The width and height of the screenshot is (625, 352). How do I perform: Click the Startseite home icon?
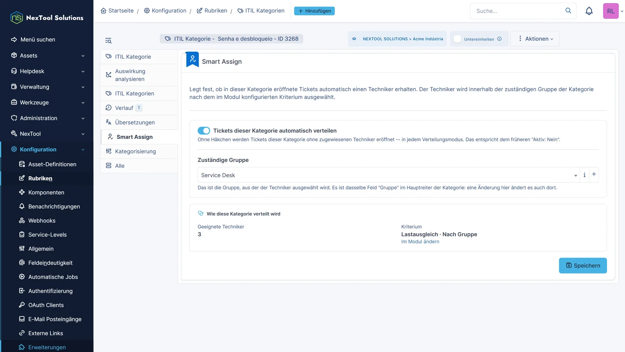104,11
